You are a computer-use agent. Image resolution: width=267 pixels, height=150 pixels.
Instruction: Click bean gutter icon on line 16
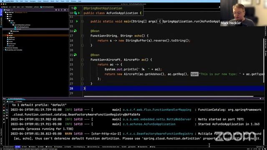pos(75,31)
